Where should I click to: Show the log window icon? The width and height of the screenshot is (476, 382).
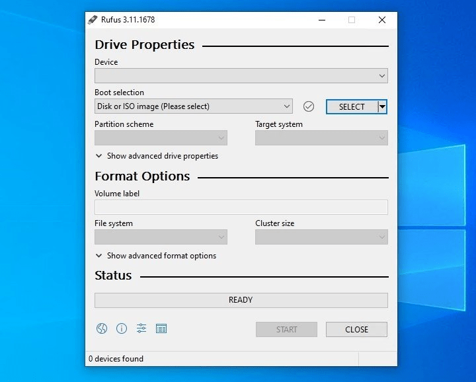161,328
